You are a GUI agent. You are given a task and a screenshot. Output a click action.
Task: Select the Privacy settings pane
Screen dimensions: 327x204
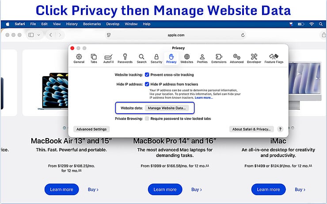pos(171,59)
